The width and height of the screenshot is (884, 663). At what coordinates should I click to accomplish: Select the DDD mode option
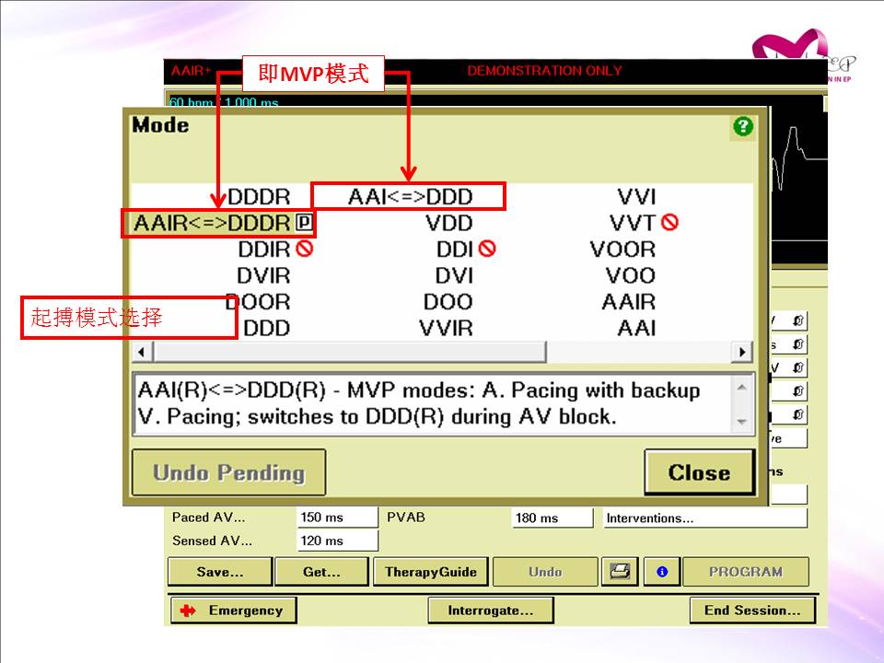pyautogui.click(x=267, y=328)
